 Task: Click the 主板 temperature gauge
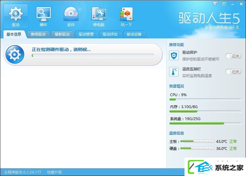[x=197, y=141]
